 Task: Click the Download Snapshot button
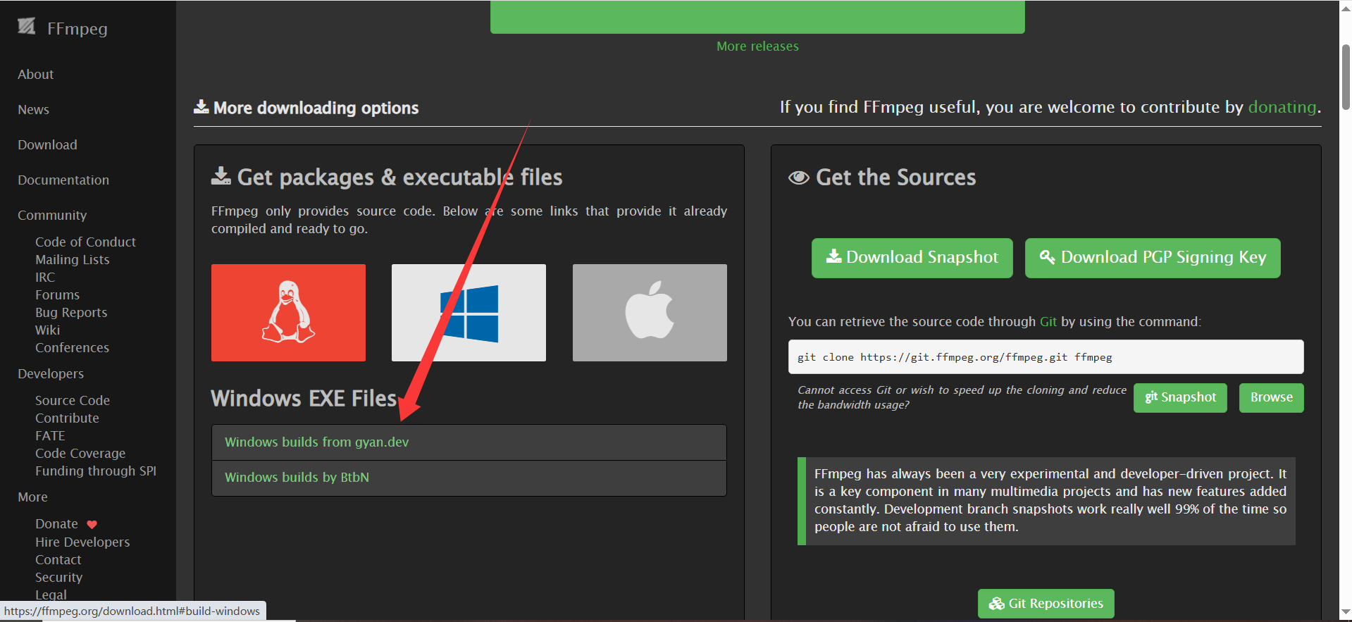click(x=912, y=258)
